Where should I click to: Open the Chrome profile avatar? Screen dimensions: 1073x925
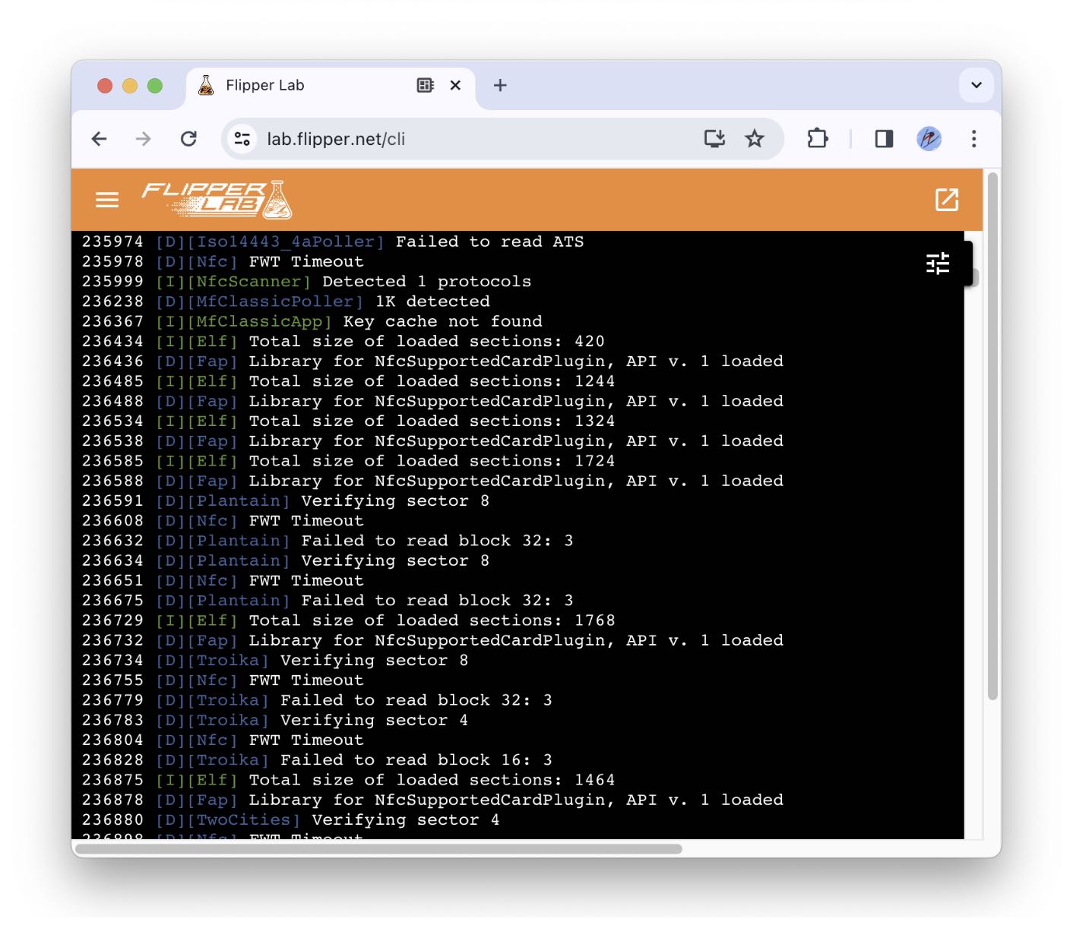click(x=929, y=139)
